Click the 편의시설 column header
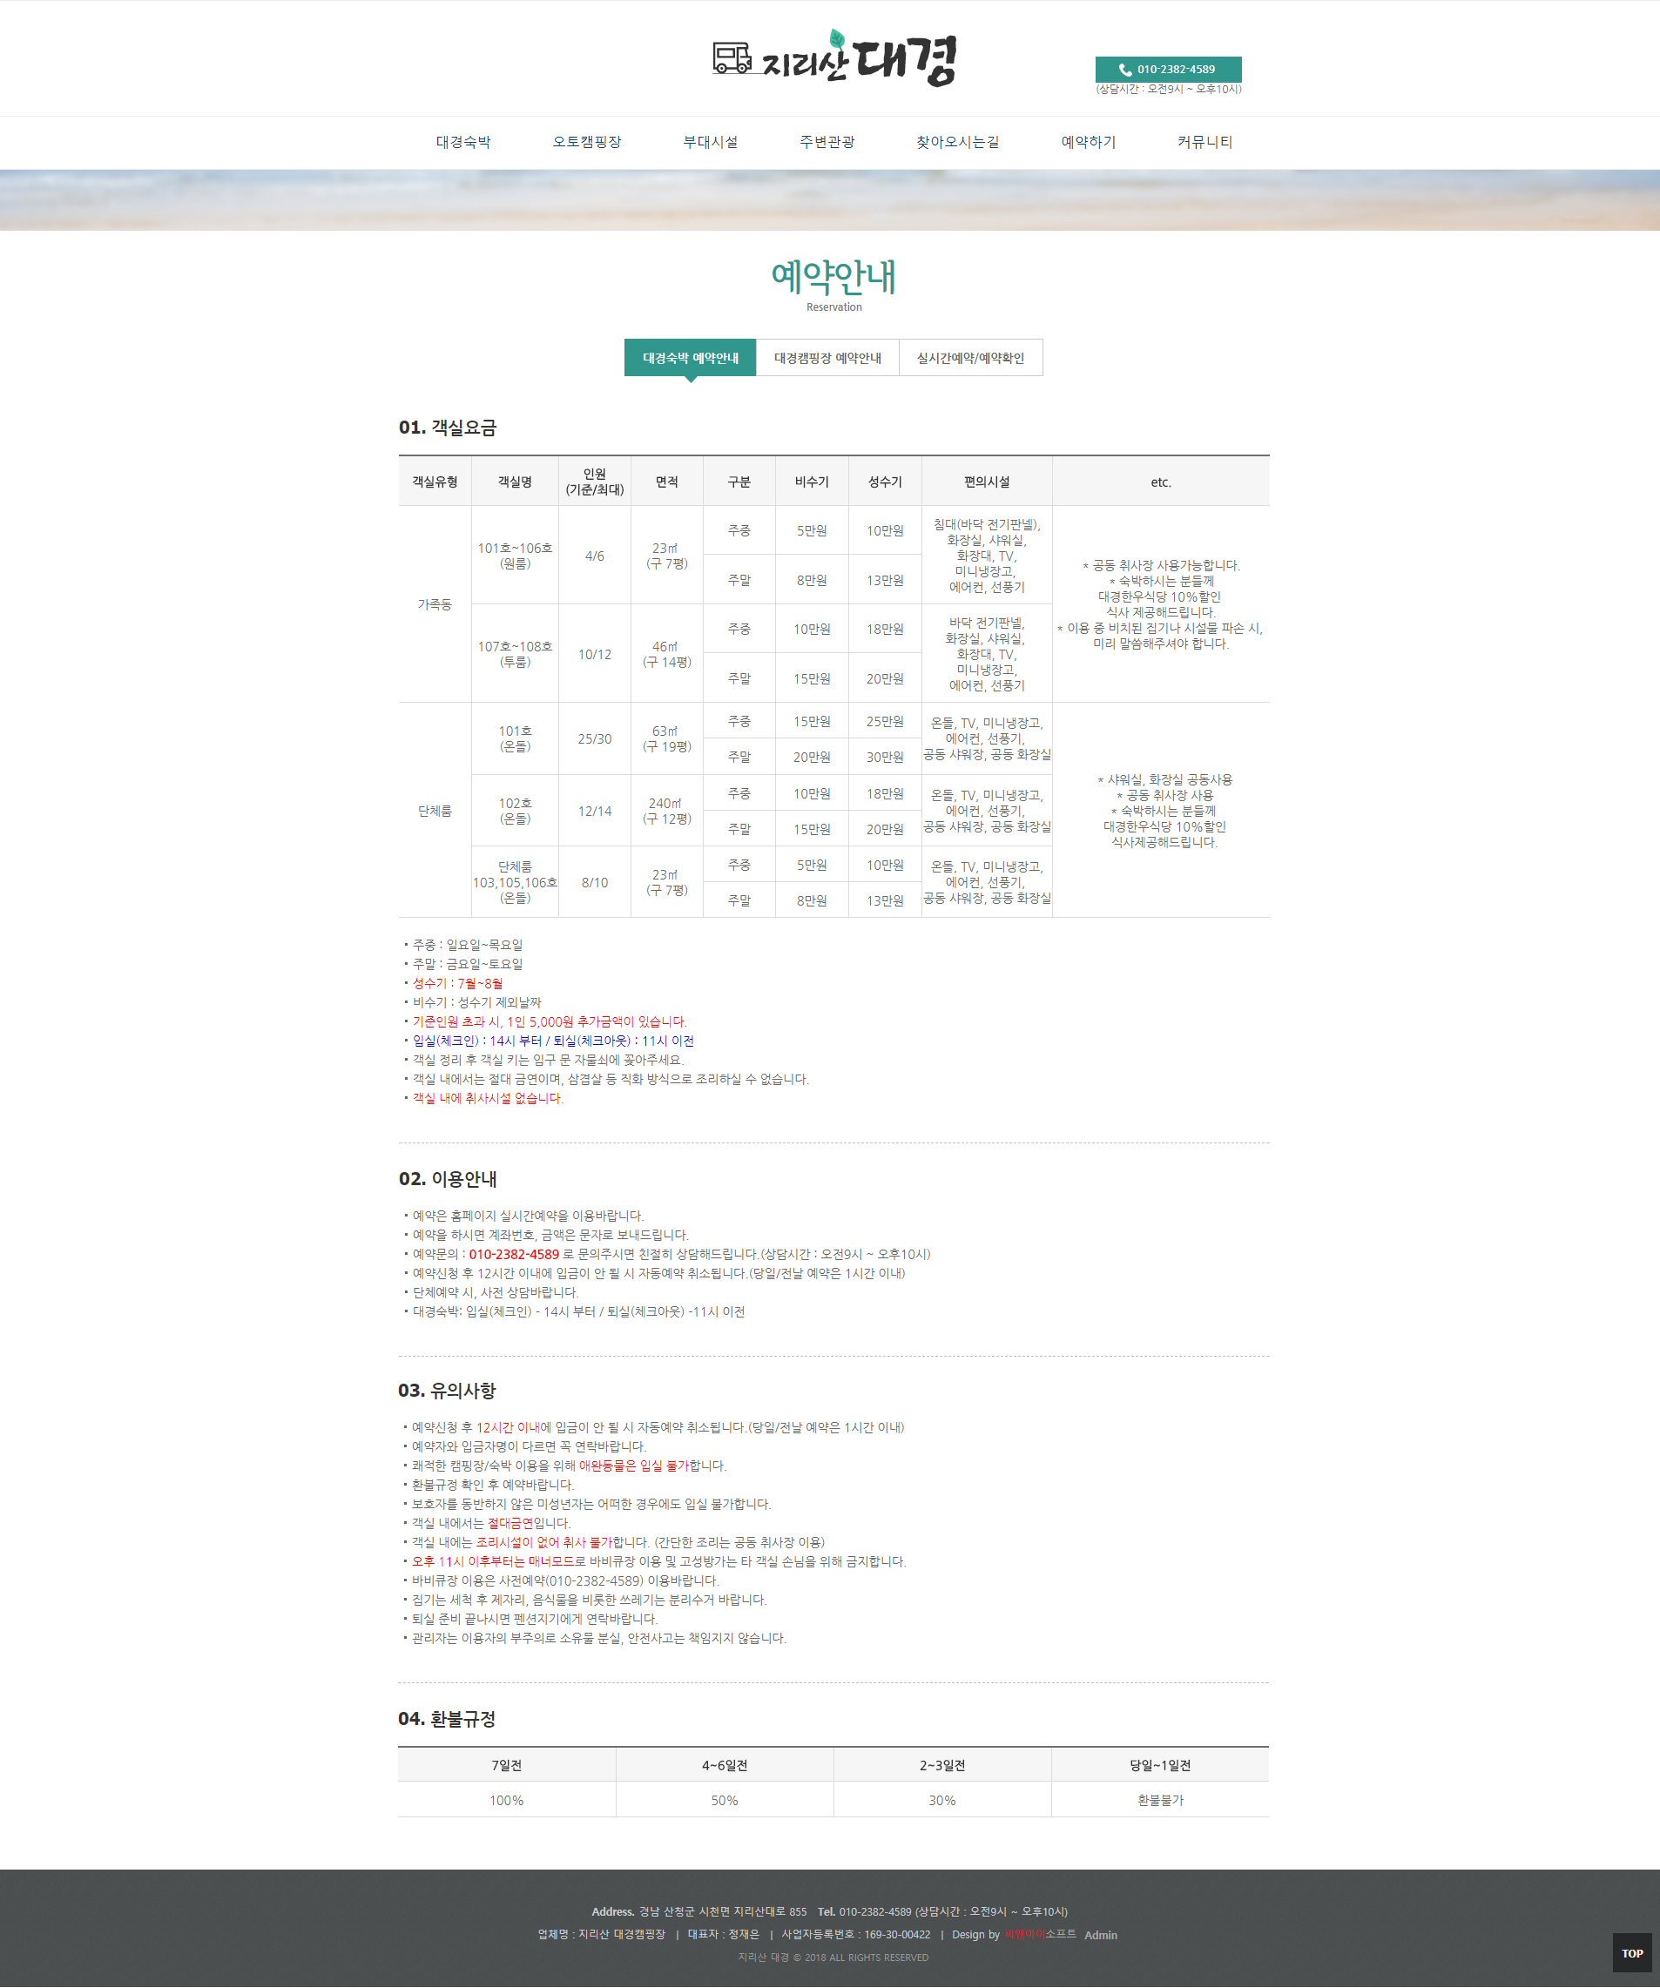Viewport: 1660px width, 1988px height. [987, 482]
